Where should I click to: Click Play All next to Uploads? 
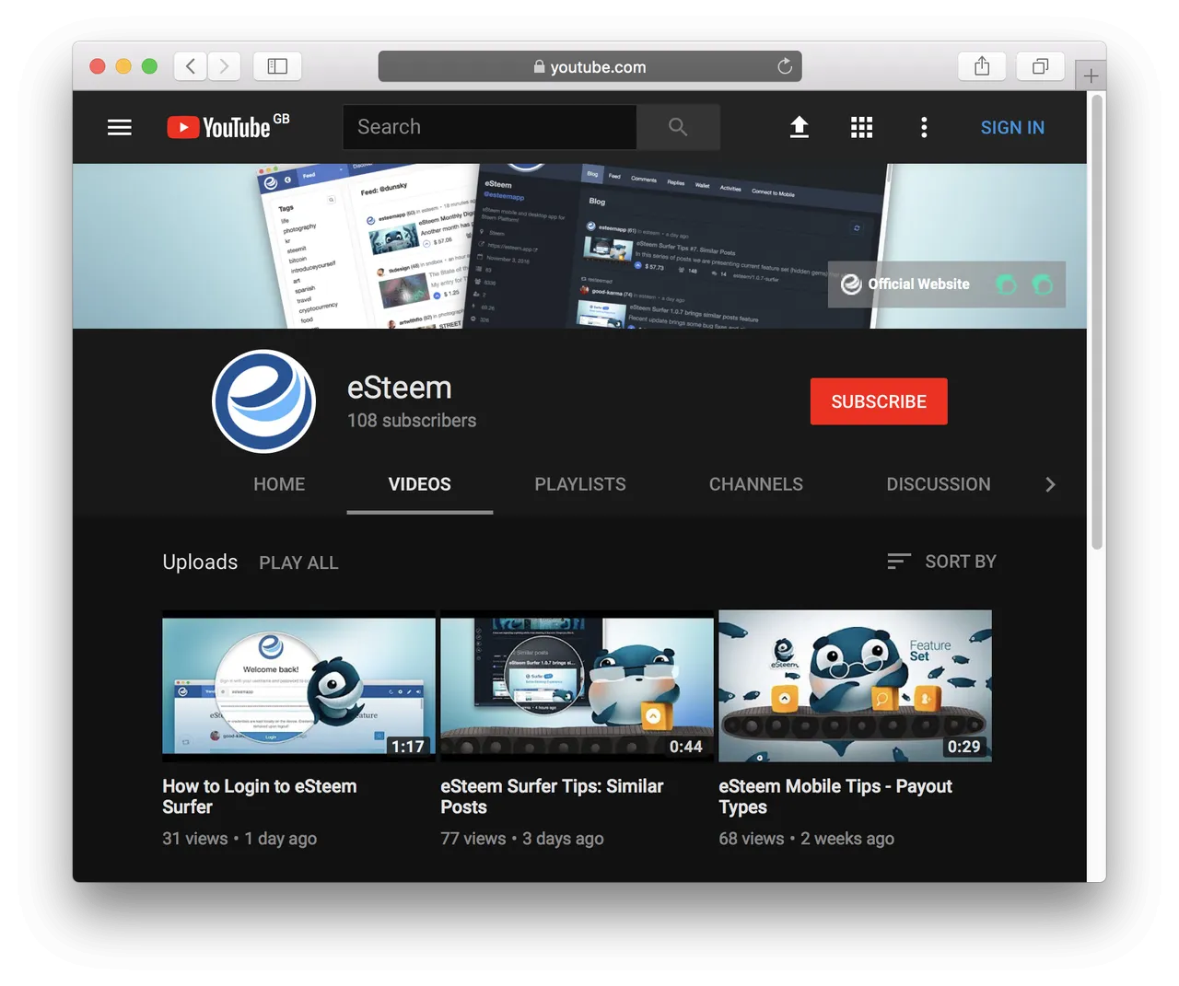pos(298,563)
